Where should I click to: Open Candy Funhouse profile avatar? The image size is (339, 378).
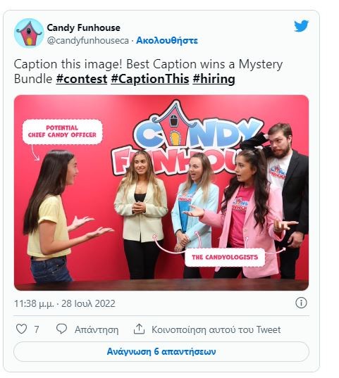[x=29, y=33]
